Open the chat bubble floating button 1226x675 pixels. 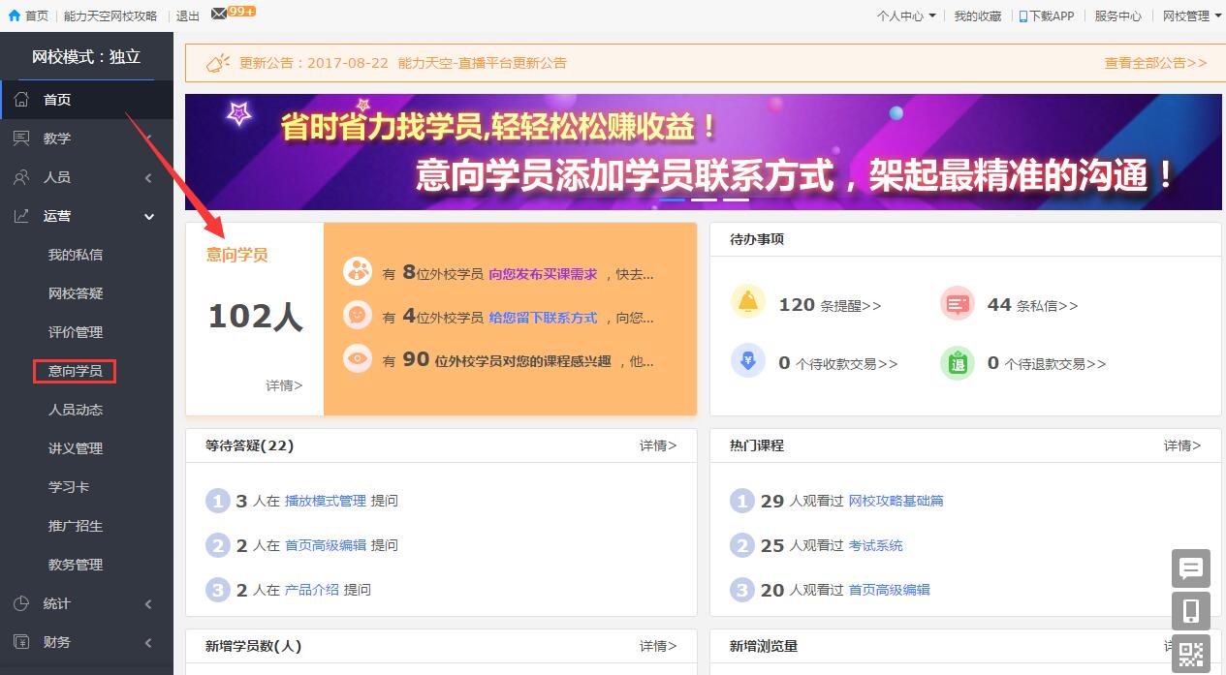(1191, 568)
